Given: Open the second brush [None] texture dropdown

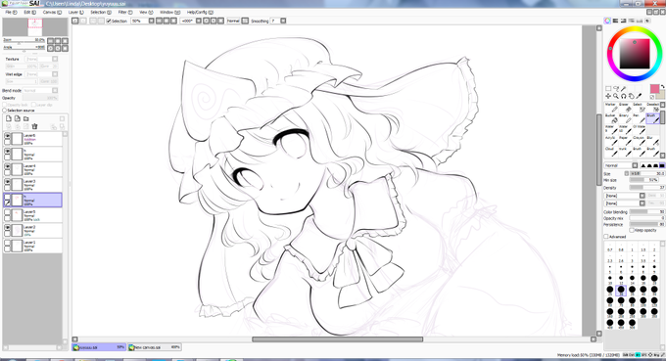Looking at the screenshot, I should (x=642, y=203).
